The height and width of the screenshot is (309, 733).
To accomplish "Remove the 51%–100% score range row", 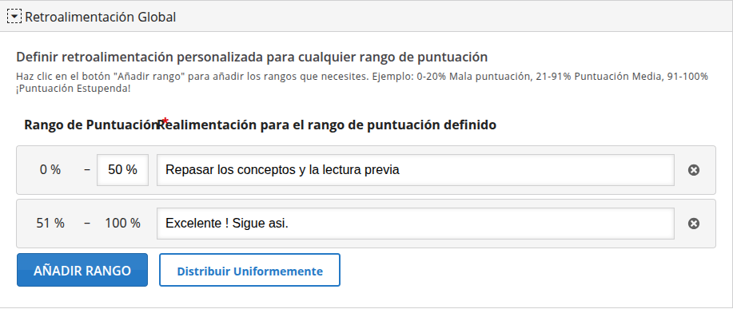I will pyautogui.click(x=694, y=224).
